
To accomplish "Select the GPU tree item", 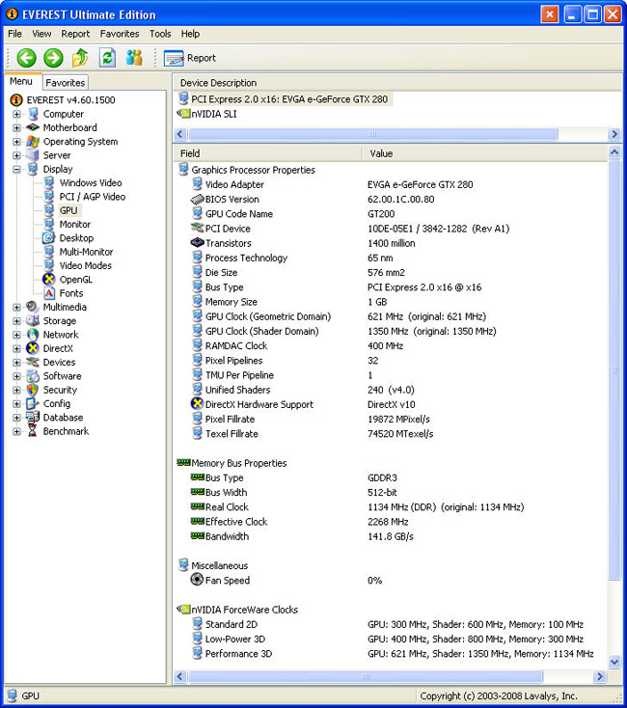I will [68, 210].
